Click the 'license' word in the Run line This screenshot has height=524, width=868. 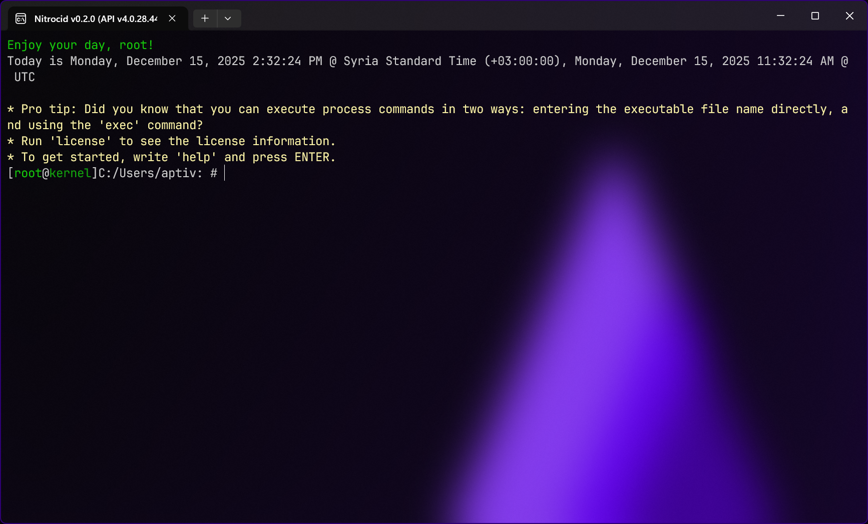click(x=81, y=141)
